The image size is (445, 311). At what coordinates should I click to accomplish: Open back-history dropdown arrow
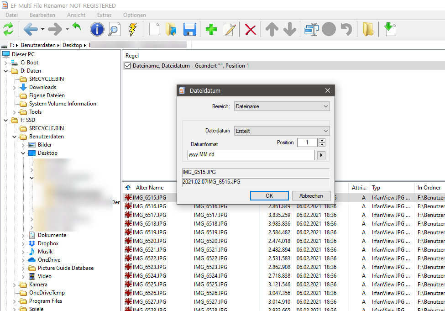pyautogui.click(x=42, y=29)
